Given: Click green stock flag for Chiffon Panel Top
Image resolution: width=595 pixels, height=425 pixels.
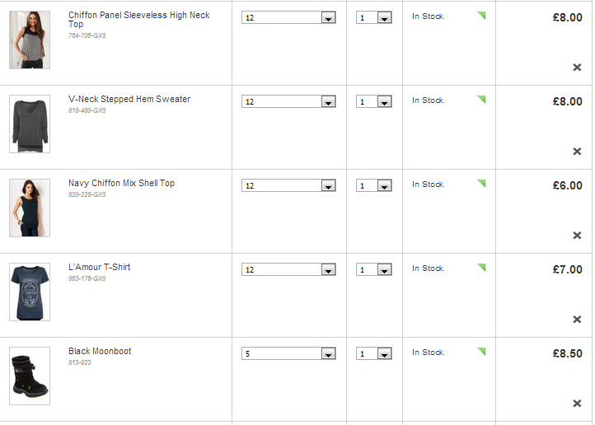Looking at the screenshot, I should 481,15.
